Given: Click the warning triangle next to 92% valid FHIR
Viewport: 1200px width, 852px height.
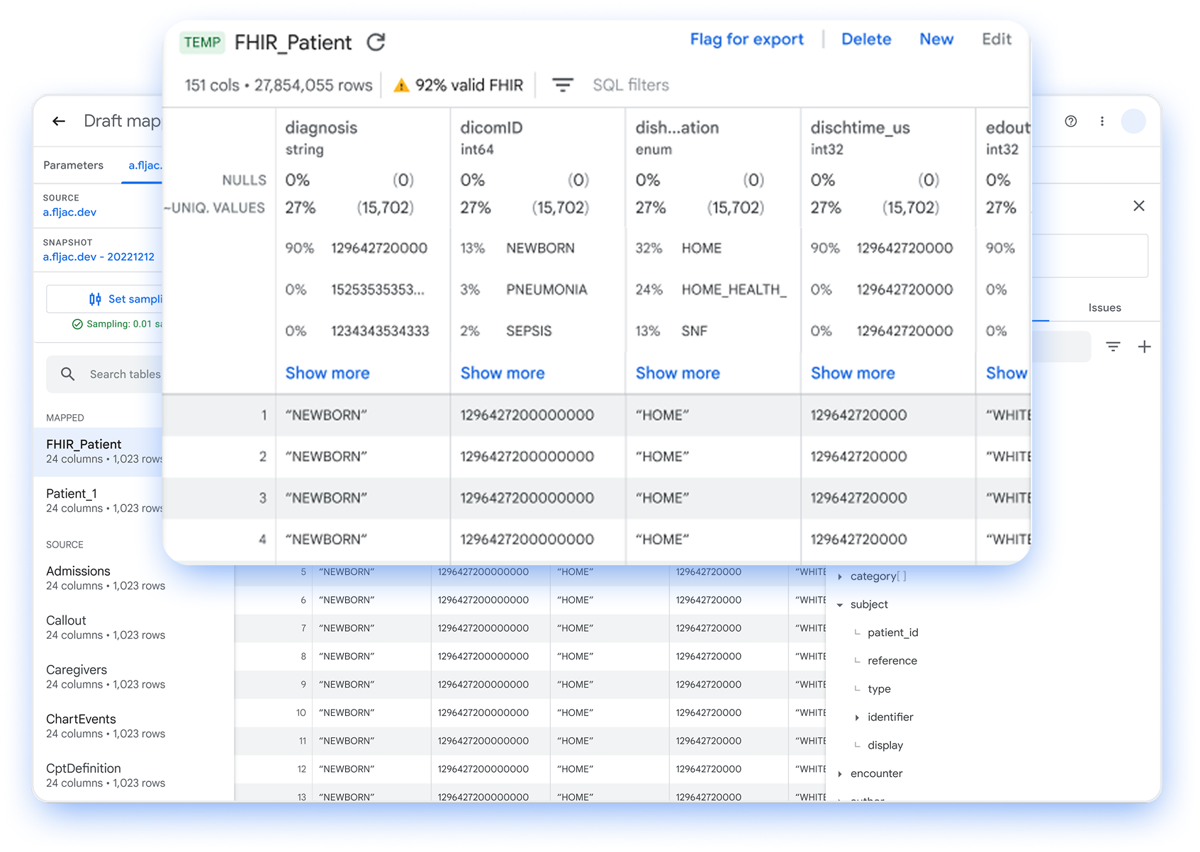Looking at the screenshot, I should pos(401,86).
